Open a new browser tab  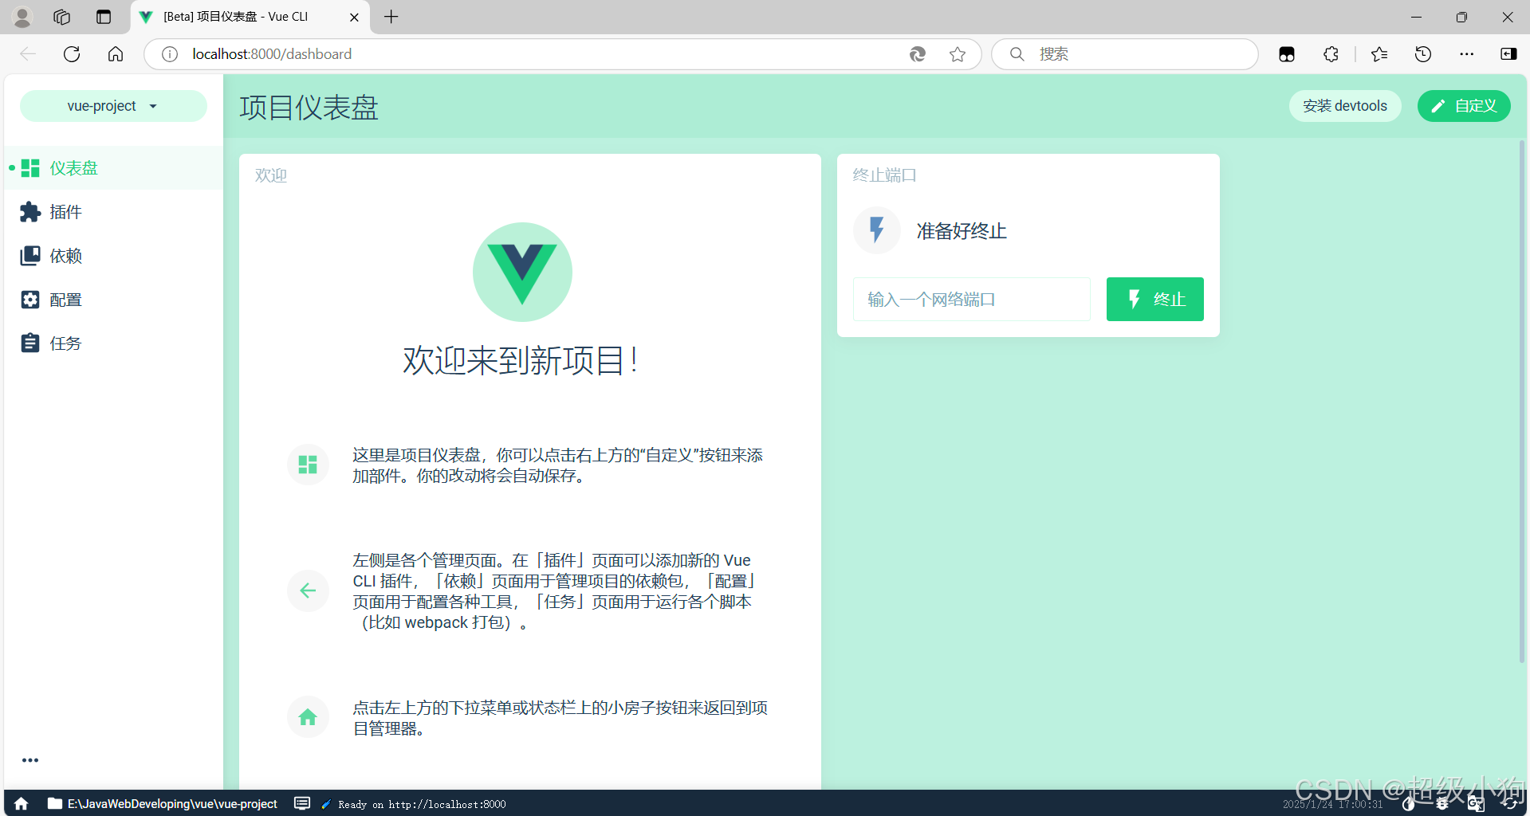pyautogui.click(x=391, y=17)
